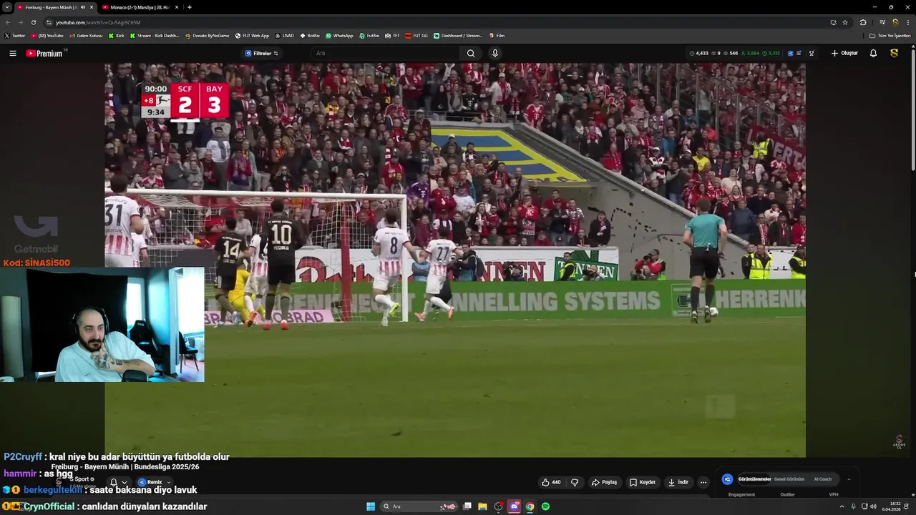
Task: Switch to the Monaco (2-1) Marsilya tab
Action: point(140,7)
